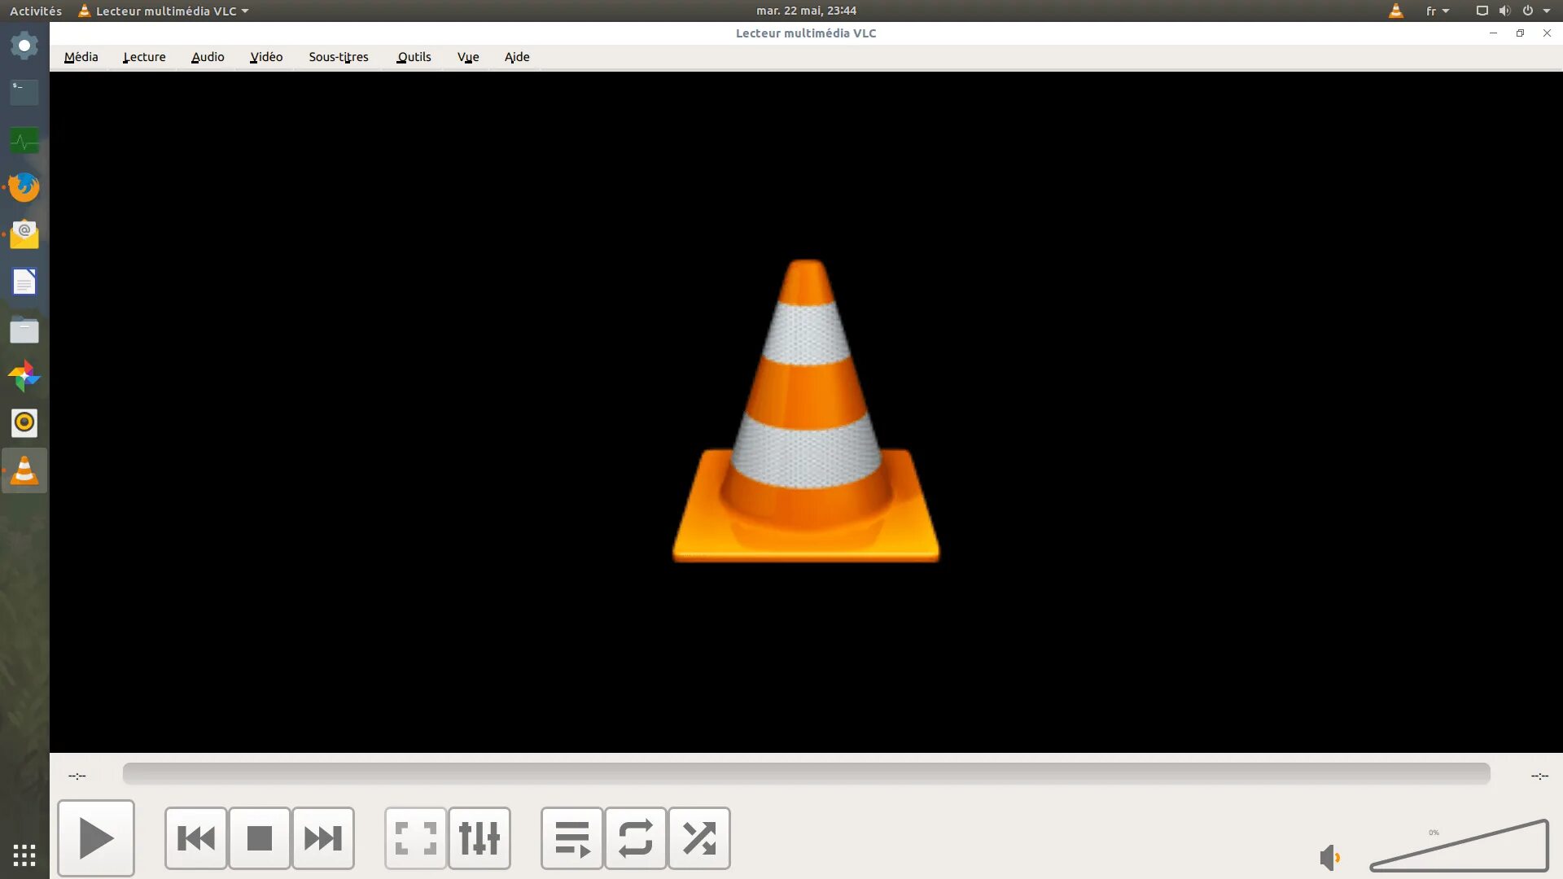Open the Aide menu
The image size is (1563, 879).
[x=517, y=57]
